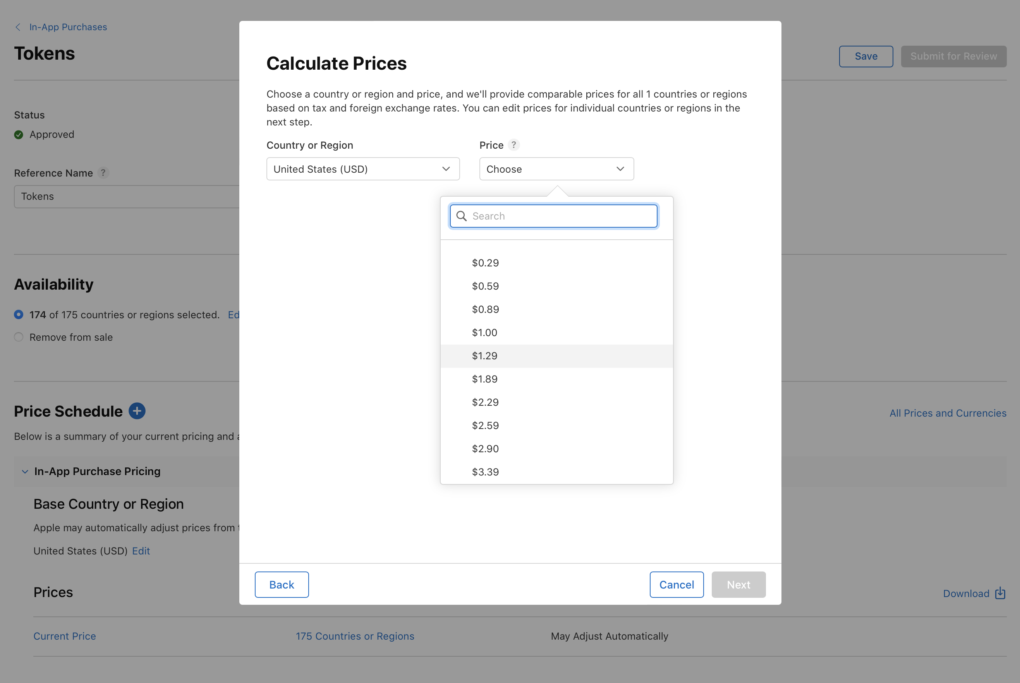
Task: Open All Prices and Currencies link
Action: coord(947,413)
